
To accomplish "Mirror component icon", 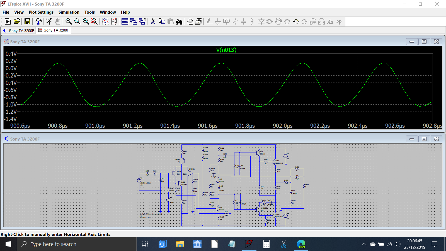I will pos(322,21).
